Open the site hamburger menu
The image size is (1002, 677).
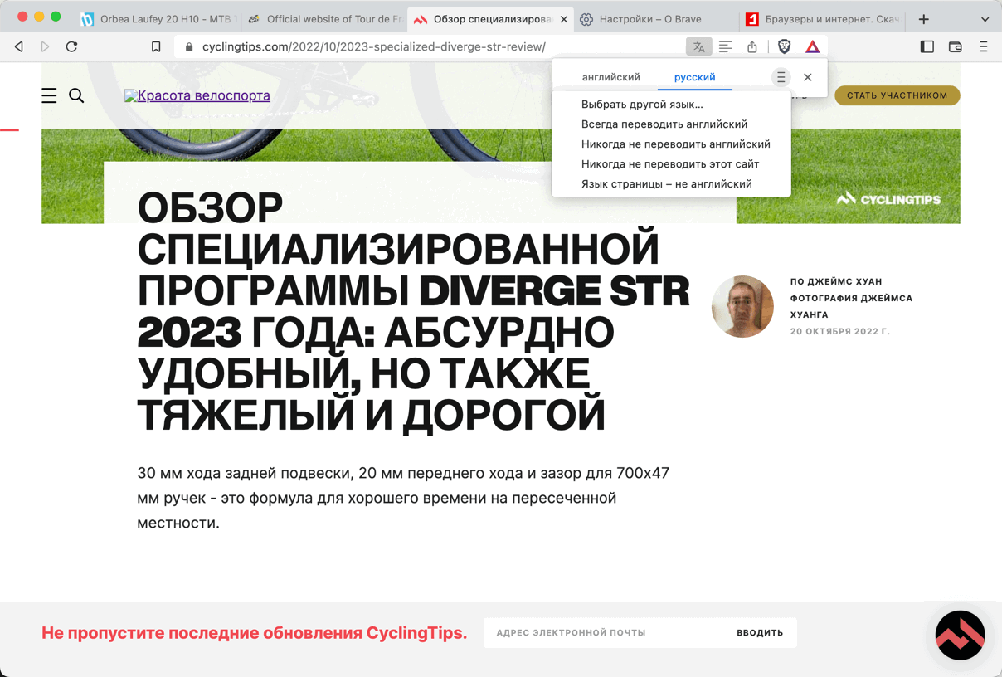click(49, 95)
